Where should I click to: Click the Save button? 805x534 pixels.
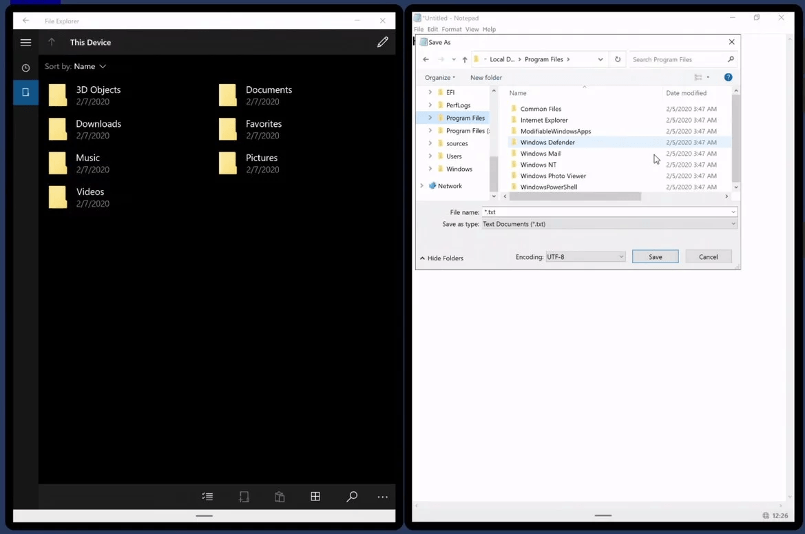click(x=655, y=257)
